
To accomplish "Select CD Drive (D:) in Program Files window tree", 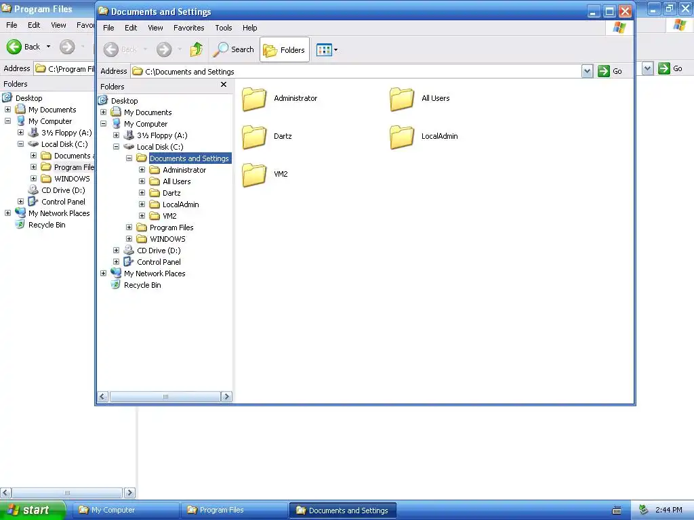I will [x=63, y=190].
